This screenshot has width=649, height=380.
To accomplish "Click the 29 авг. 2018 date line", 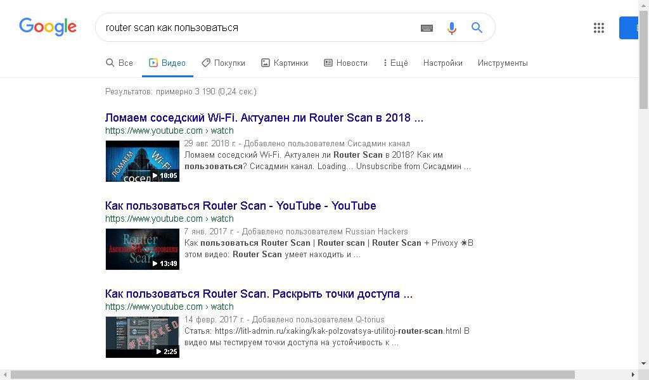I will pos(297,144).
